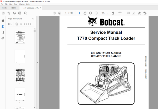Go to previous page arrow
This screenshot has width=158, height=109.
pyautogui.click(x=54, y=13)
